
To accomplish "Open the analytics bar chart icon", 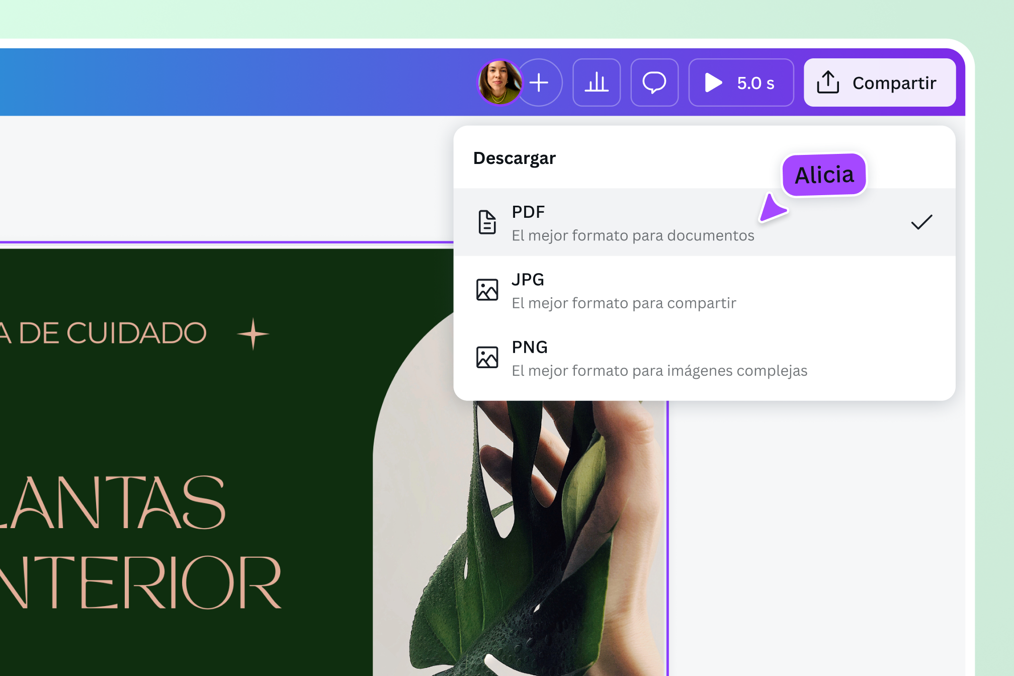I will 597,82.
